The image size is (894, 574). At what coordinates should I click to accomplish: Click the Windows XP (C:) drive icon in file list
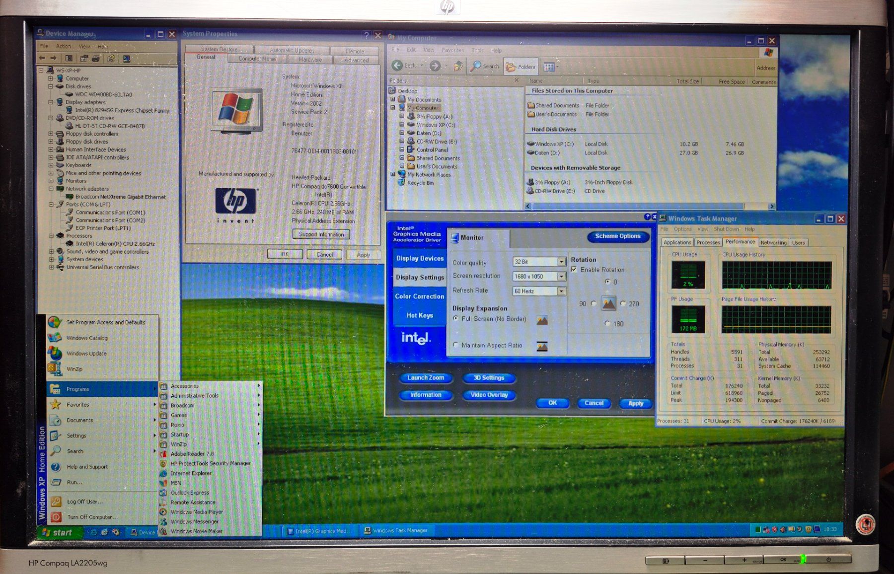pos(530,144)
